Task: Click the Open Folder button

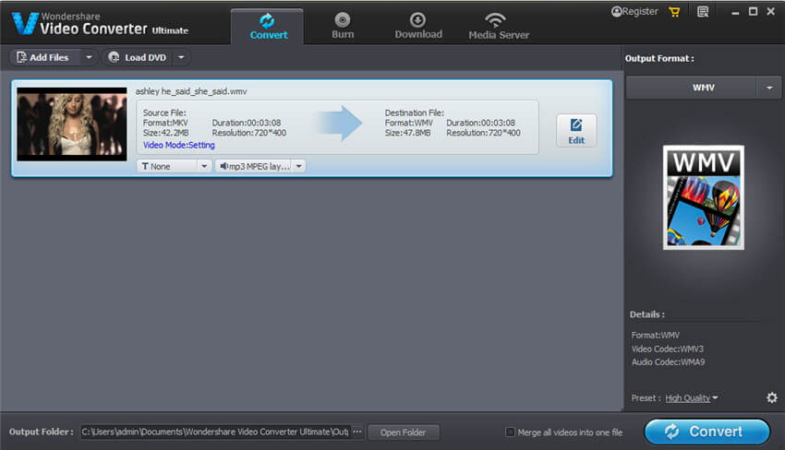Action: click(x=403, y=432)
